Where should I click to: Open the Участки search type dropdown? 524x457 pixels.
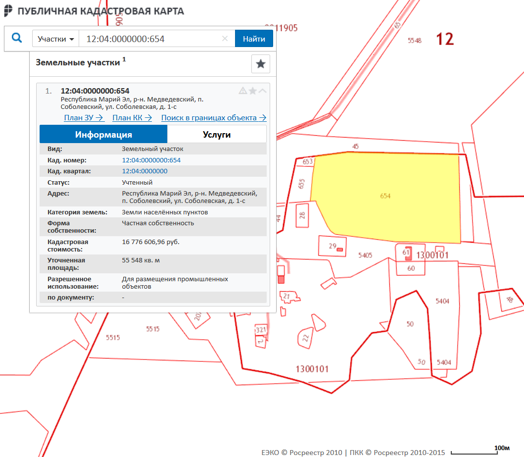click(55, 39)
